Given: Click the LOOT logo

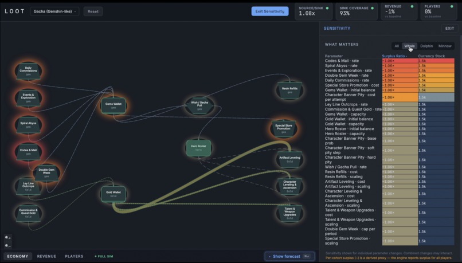Looking at the screenshot, I should [x=14, y=11].
